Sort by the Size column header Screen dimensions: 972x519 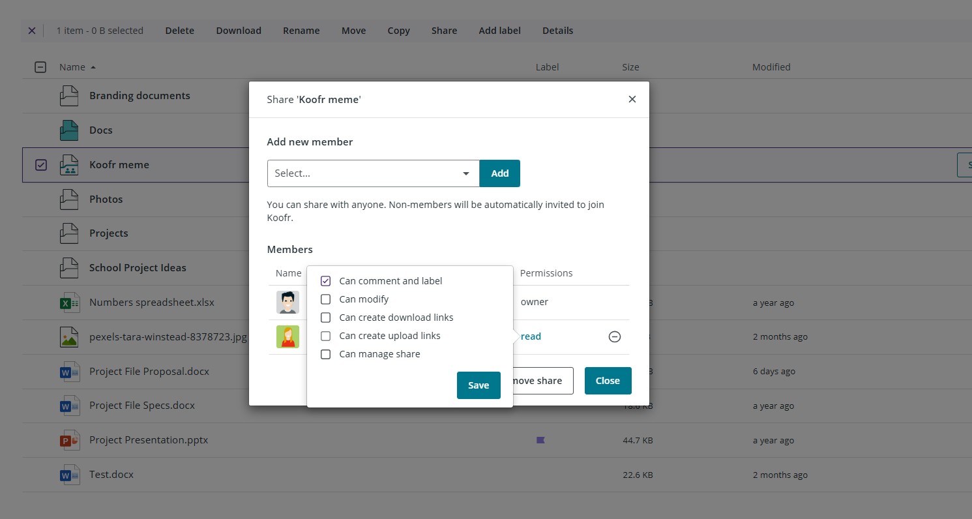tap(631, 67)
